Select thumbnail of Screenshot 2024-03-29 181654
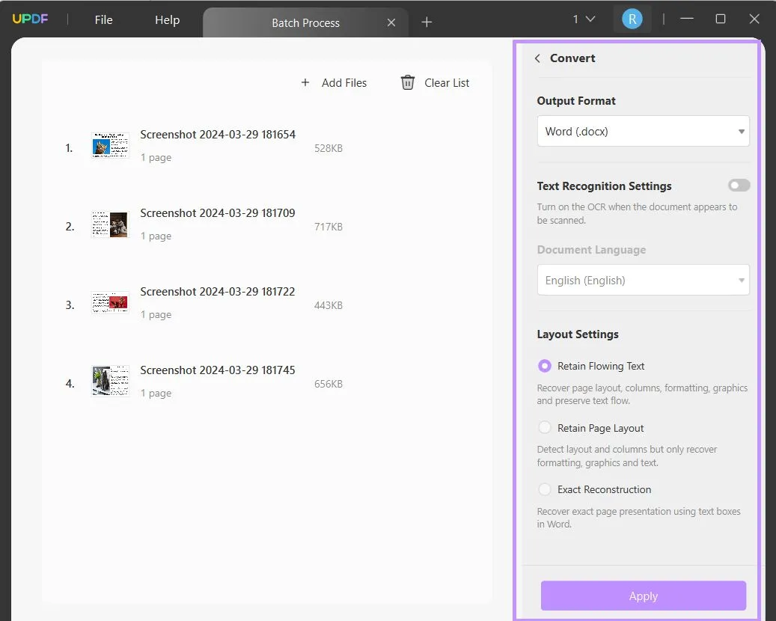The width and height of the screenshot is (776, 621). click(110, 145)
